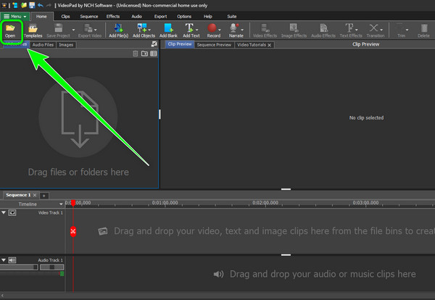This screenshot has height=300, width=435.
Task: Switch to the Sequence Preview tab
Action: [214, 45]
